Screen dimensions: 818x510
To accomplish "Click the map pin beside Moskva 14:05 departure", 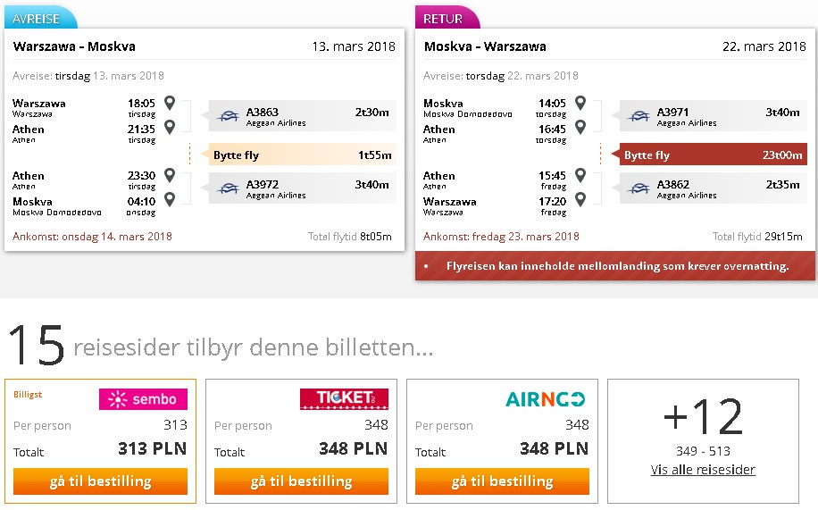I will point(580,103).
